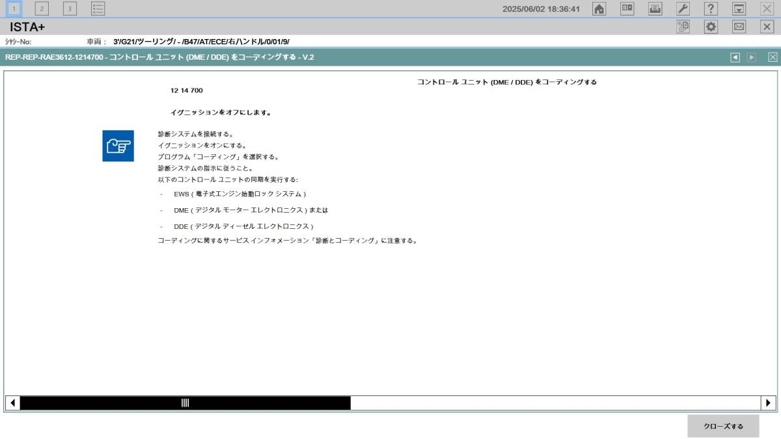
Task: Open the ISTA home screen icon
Action: pos(598,9)
